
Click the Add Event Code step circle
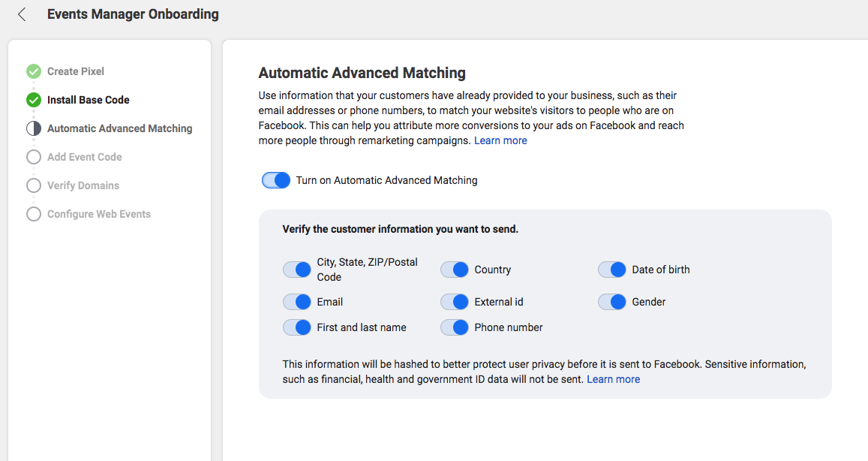(34, 157)
